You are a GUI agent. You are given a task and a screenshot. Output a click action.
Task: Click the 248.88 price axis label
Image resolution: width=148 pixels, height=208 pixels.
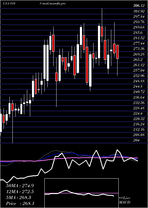pos(139,81)
